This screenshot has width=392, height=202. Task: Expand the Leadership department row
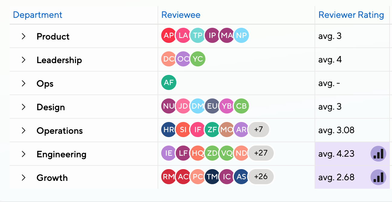click(x=24, y=60)
